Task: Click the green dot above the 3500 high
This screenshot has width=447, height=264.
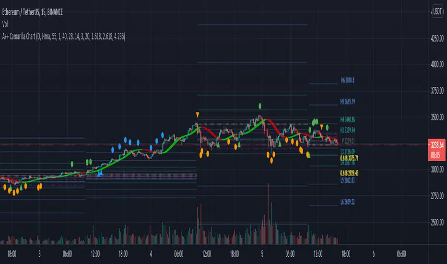Action: [259, 106]
